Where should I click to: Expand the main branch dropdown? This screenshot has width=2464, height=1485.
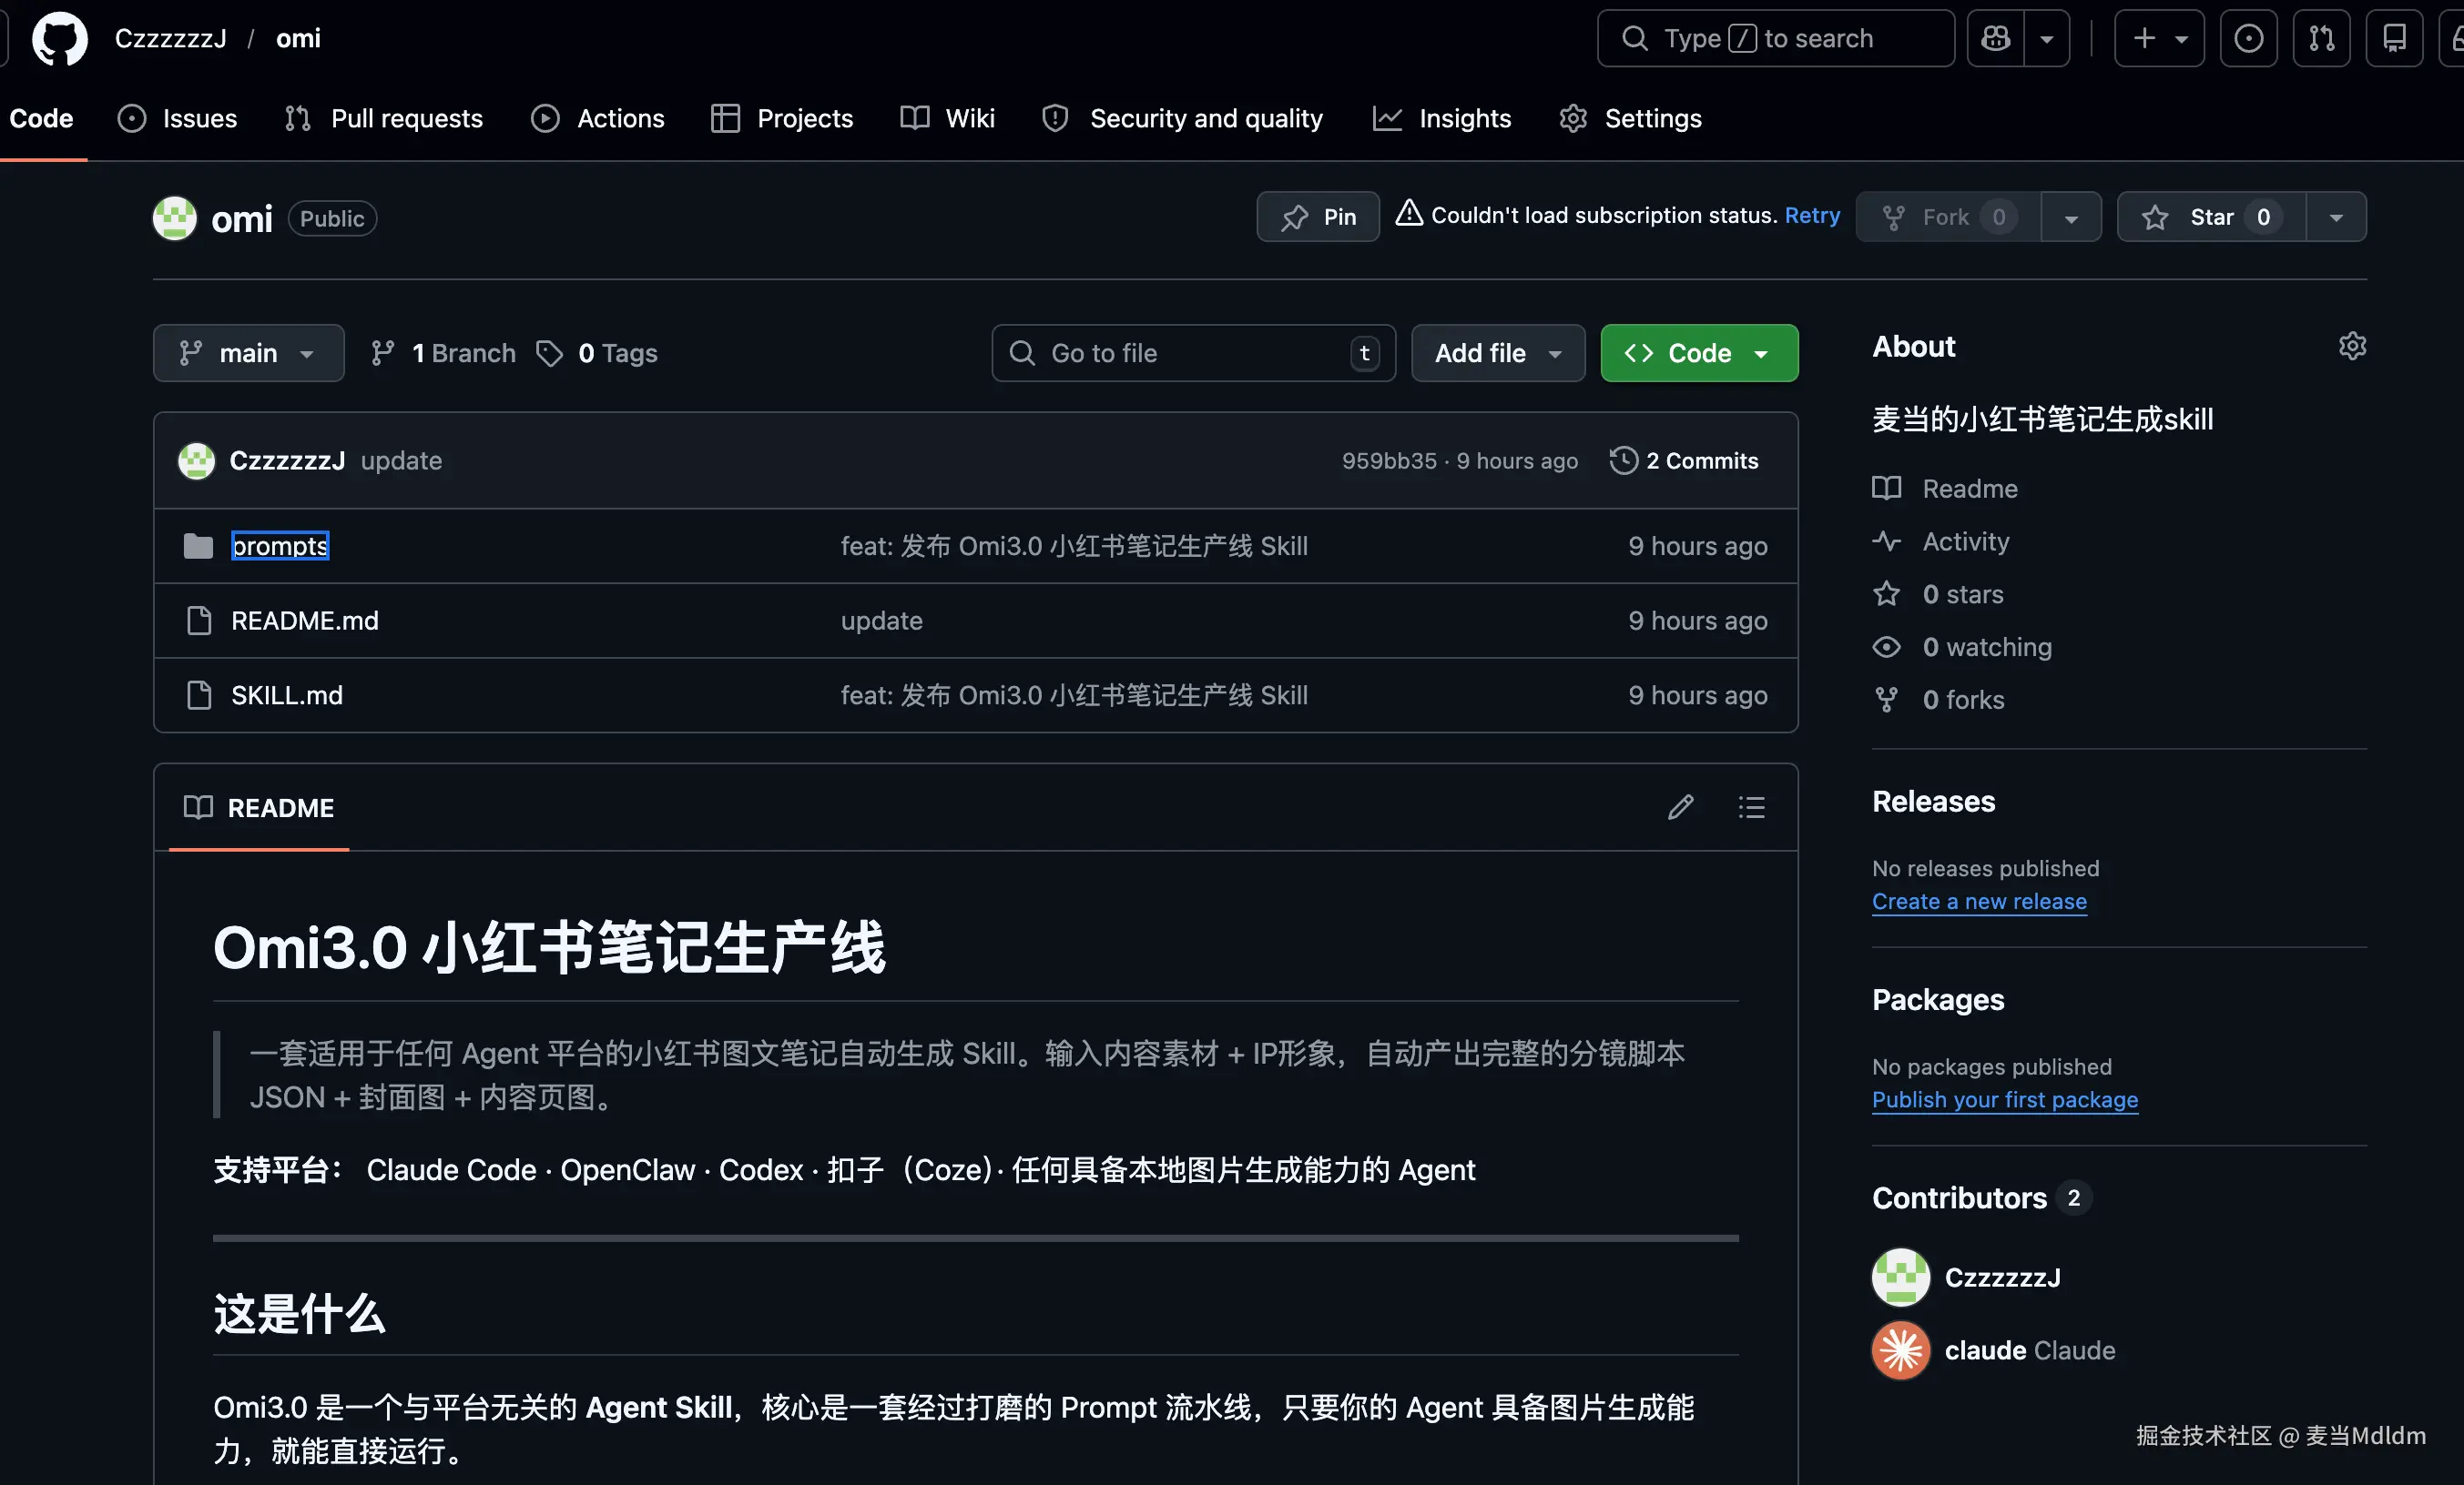pyautogui.click(x=248, y=353)
